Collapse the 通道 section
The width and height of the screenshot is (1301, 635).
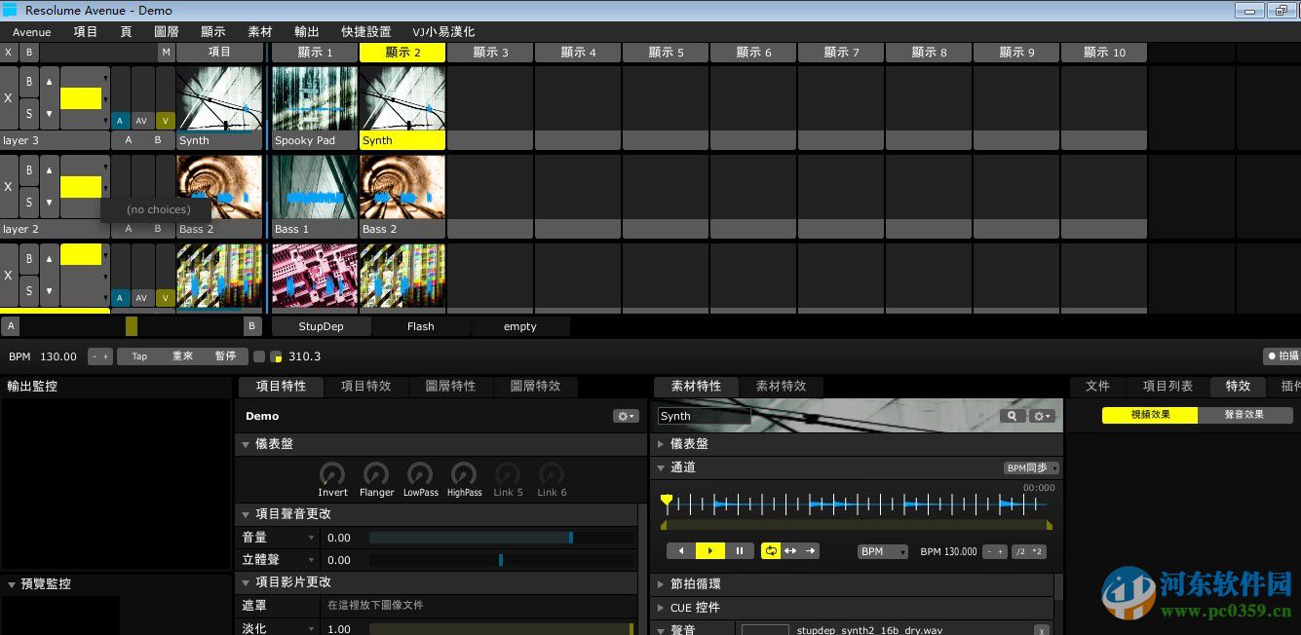click(662, 467)
